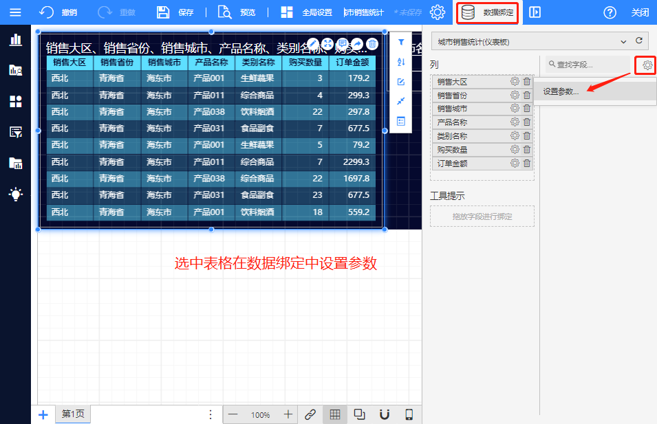This screenshot has height=424, width=657.
Task: Open the field settings gear dropdown
Action: 647,65
